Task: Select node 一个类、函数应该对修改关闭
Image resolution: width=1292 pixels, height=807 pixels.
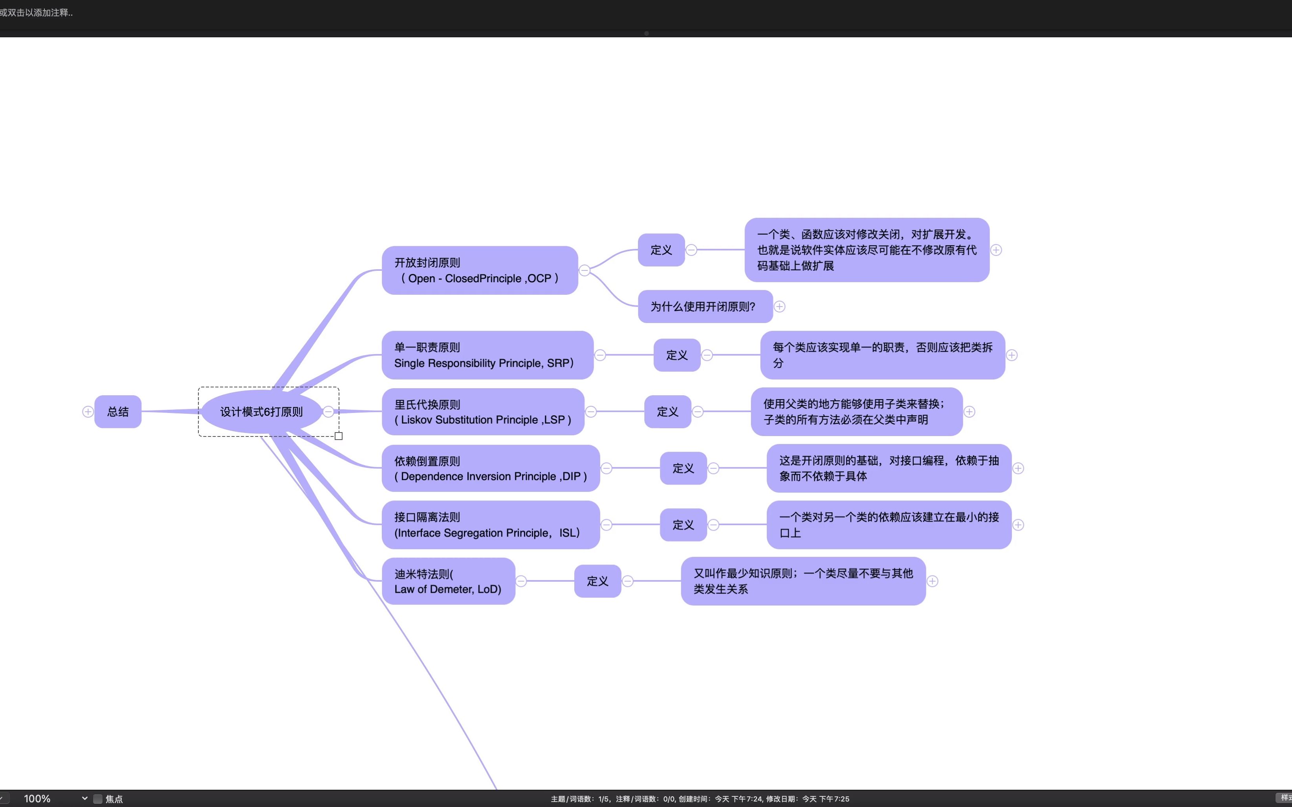Action: pyautogui.click(x=867, y=250)
